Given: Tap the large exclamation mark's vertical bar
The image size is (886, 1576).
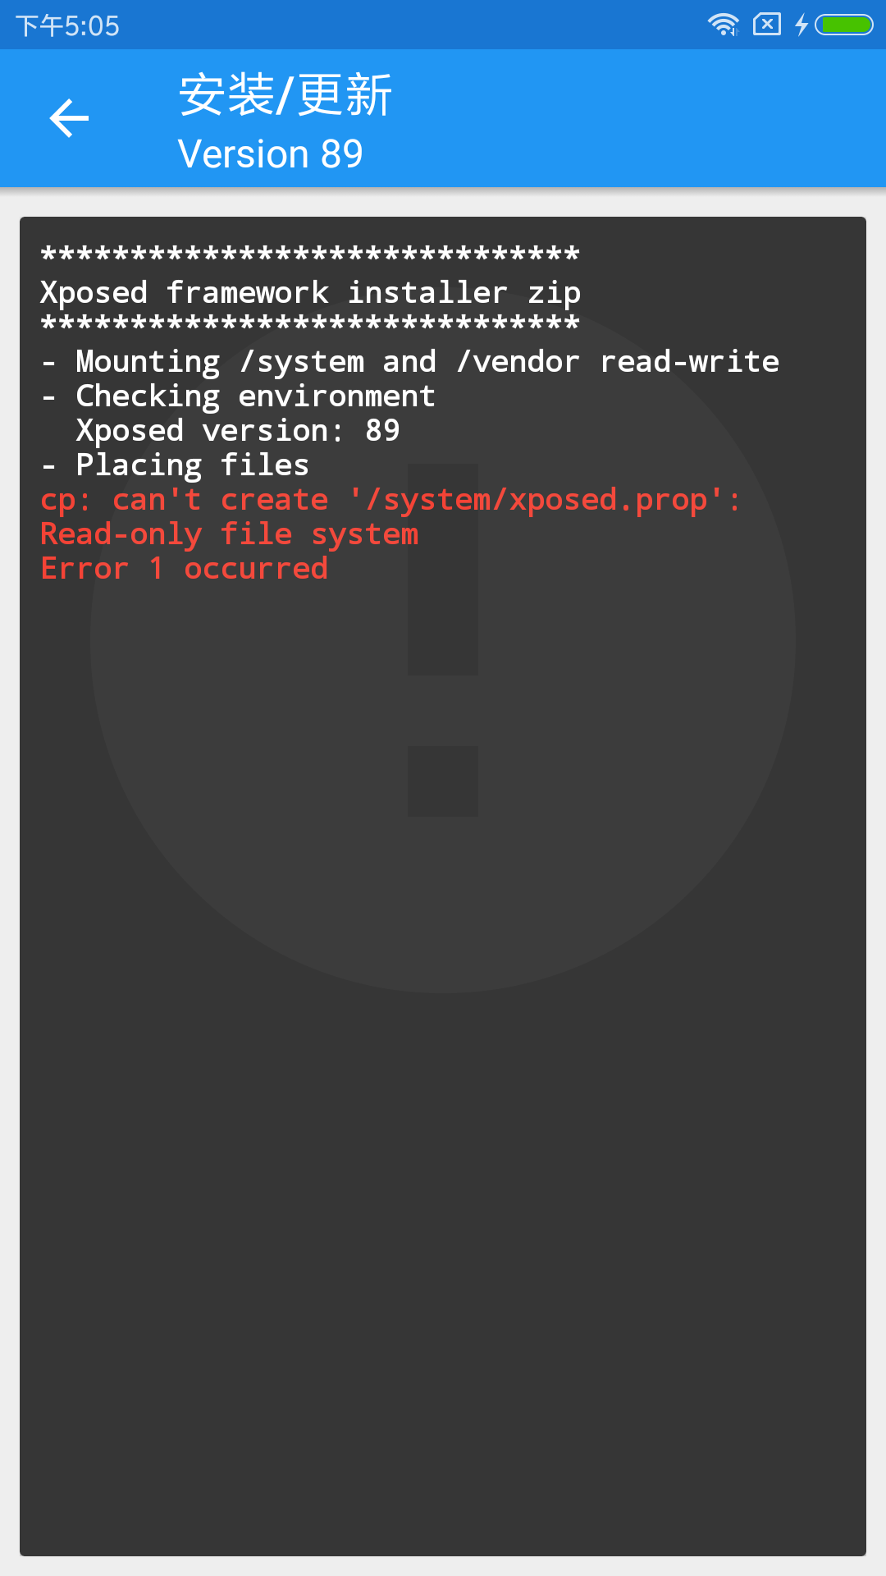Looking at the screenshot, I should [443, 570].
